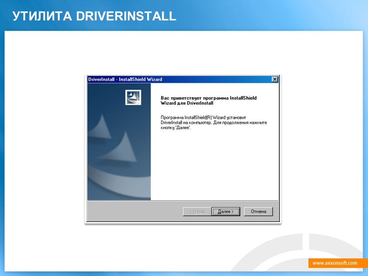Cancel installation with the Отмена button
Screen dimensions: 368x276
(258, 212)
